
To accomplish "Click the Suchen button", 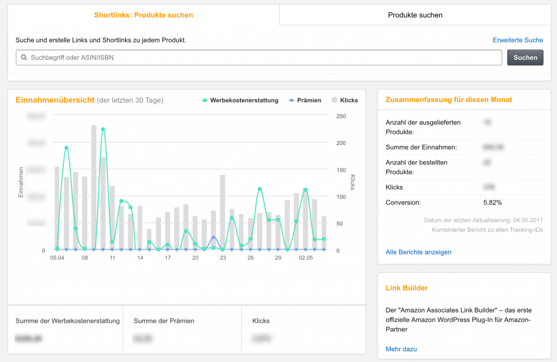I will pos(525,58).
